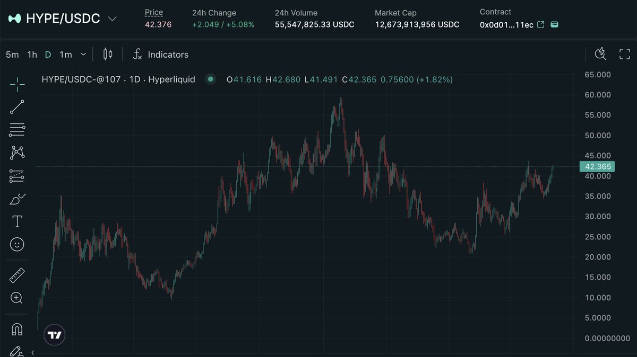Open the Indicators dialog
Image resolution: width=637 pixels, height=357 pixels.
coord(160,55)
